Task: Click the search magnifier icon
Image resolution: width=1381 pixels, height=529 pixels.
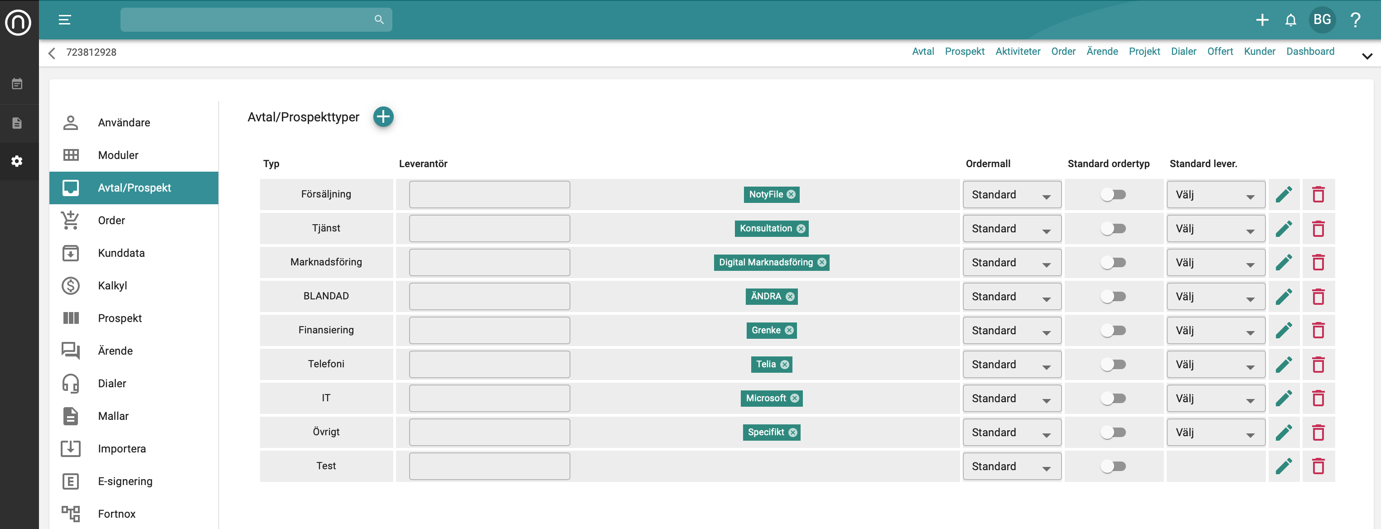Action: pos(379,20)
